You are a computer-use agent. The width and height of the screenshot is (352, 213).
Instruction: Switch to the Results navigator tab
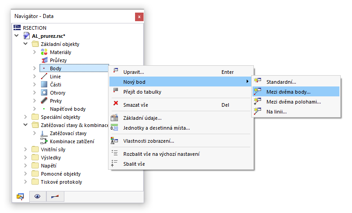[x=55, y=196]
